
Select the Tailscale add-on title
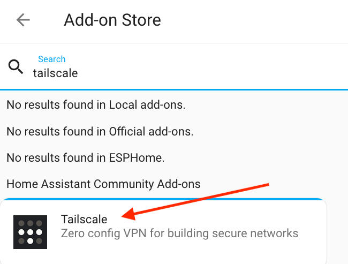[x=84, y=219]
